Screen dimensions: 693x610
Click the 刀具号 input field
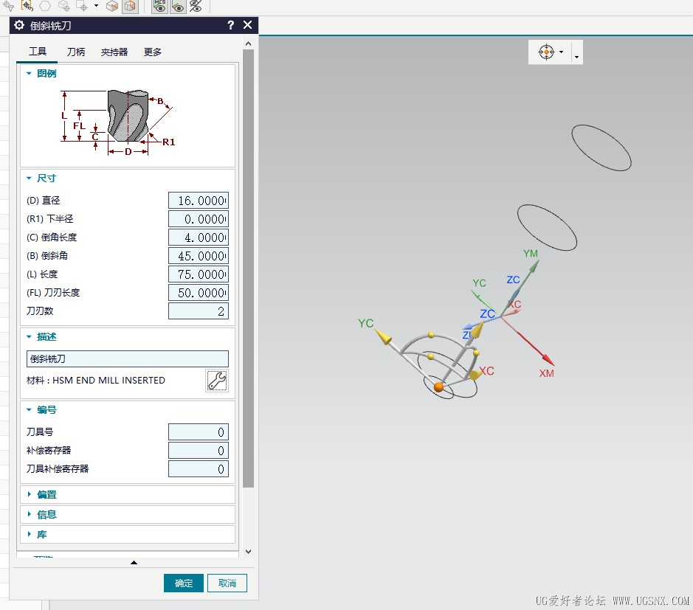(x=199, y=432)
